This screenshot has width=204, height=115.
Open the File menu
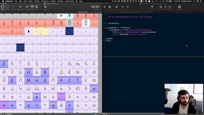16,1
